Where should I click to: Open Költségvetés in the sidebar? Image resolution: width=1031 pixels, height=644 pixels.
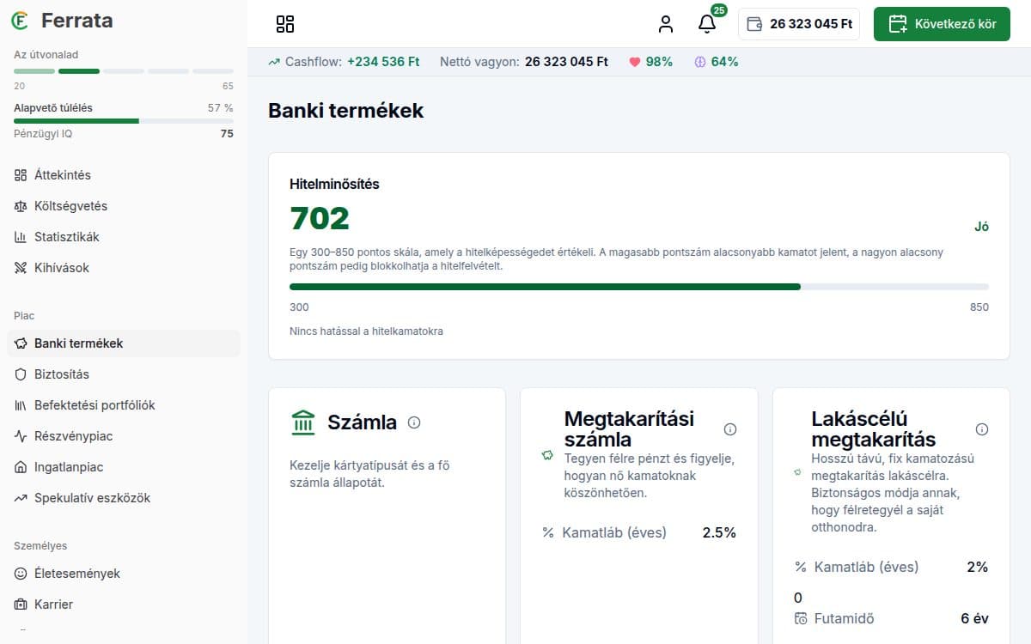pos(124,206)
